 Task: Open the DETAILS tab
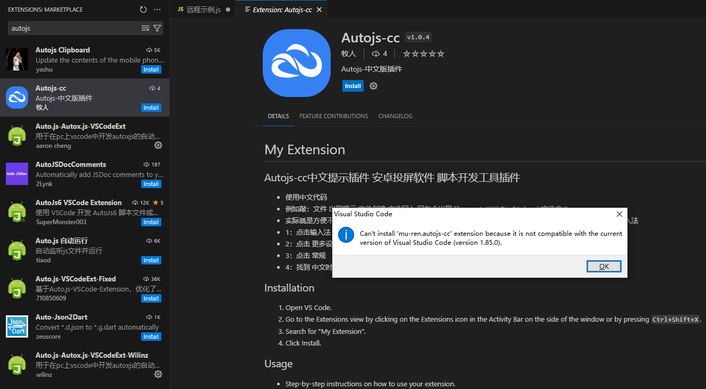point(278,116)
